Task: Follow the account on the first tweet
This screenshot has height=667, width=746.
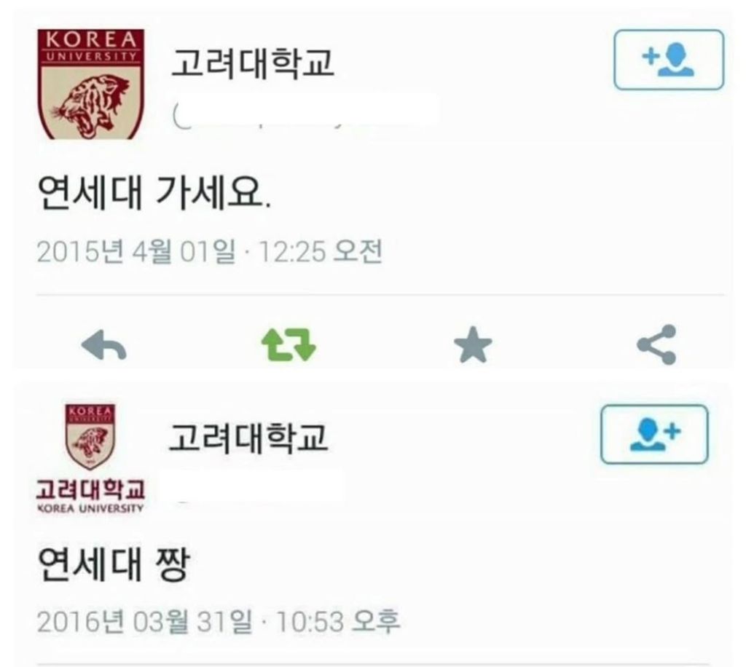Action: (669, 60)
